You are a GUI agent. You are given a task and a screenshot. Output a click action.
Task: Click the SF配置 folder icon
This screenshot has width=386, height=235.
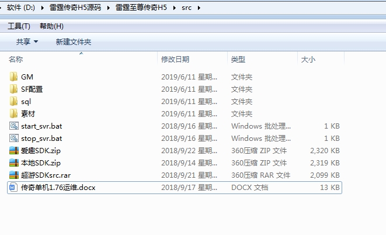[x=14, y=89]
